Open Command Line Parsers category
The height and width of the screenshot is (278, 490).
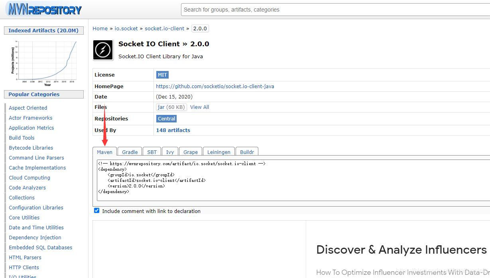(x=36, y=158)
